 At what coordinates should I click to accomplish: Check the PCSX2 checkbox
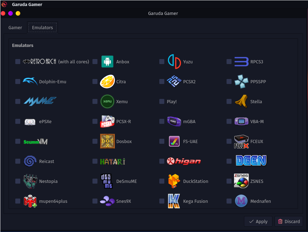point(162,81)
